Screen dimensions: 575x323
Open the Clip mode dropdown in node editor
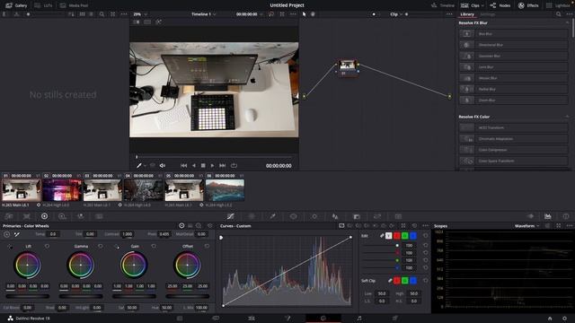396,14
